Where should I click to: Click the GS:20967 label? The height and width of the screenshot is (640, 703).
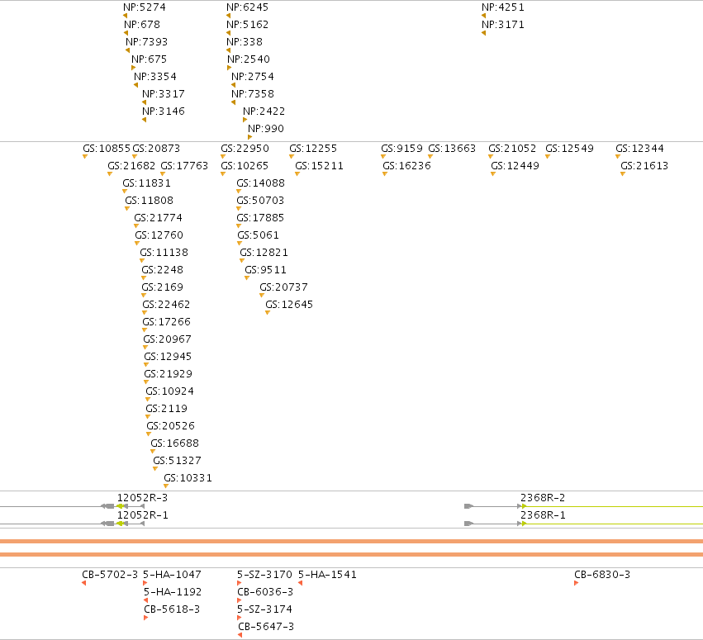point(167,339)
